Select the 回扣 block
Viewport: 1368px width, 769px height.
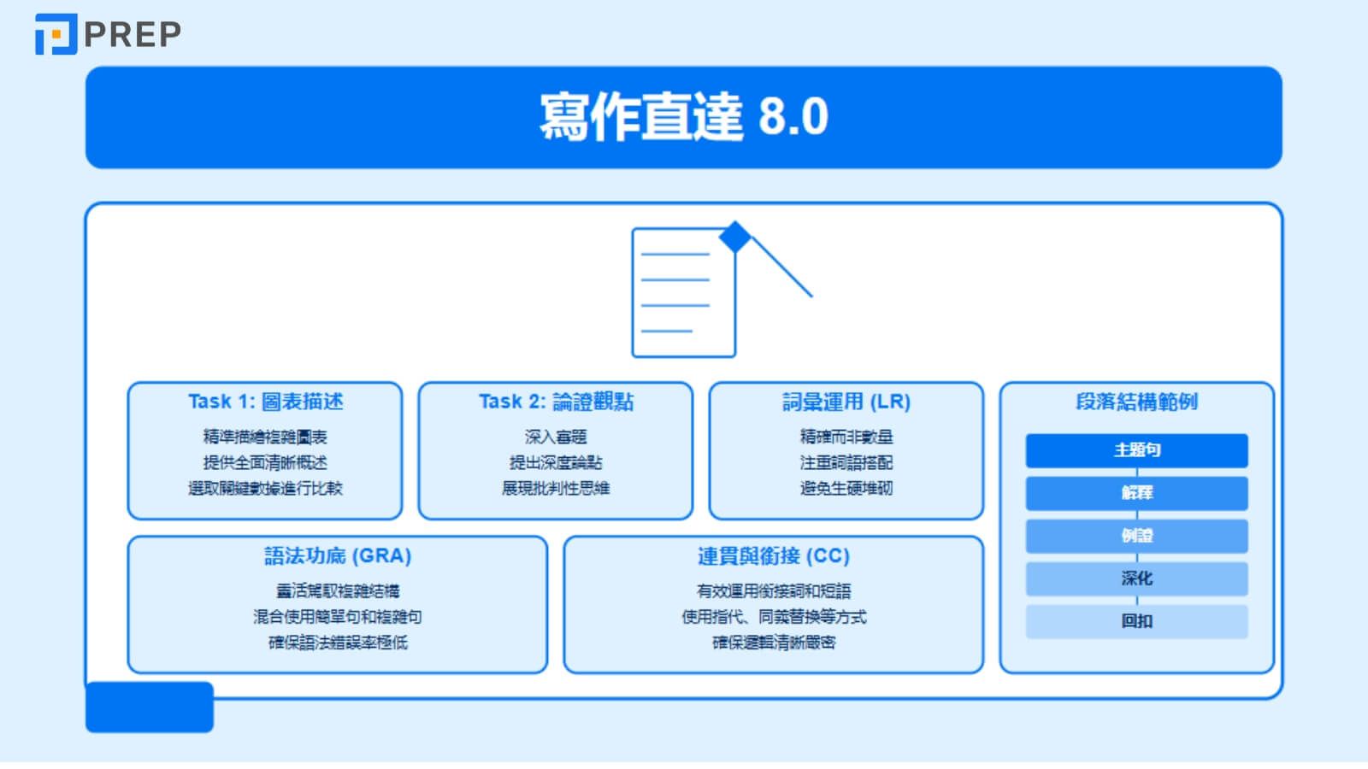(1137, 621)
